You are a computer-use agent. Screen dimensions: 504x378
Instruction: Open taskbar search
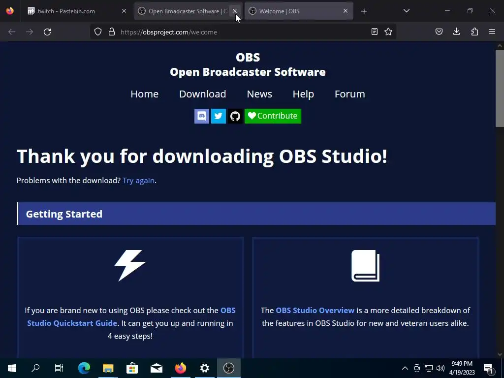click(x=35, y=368)
